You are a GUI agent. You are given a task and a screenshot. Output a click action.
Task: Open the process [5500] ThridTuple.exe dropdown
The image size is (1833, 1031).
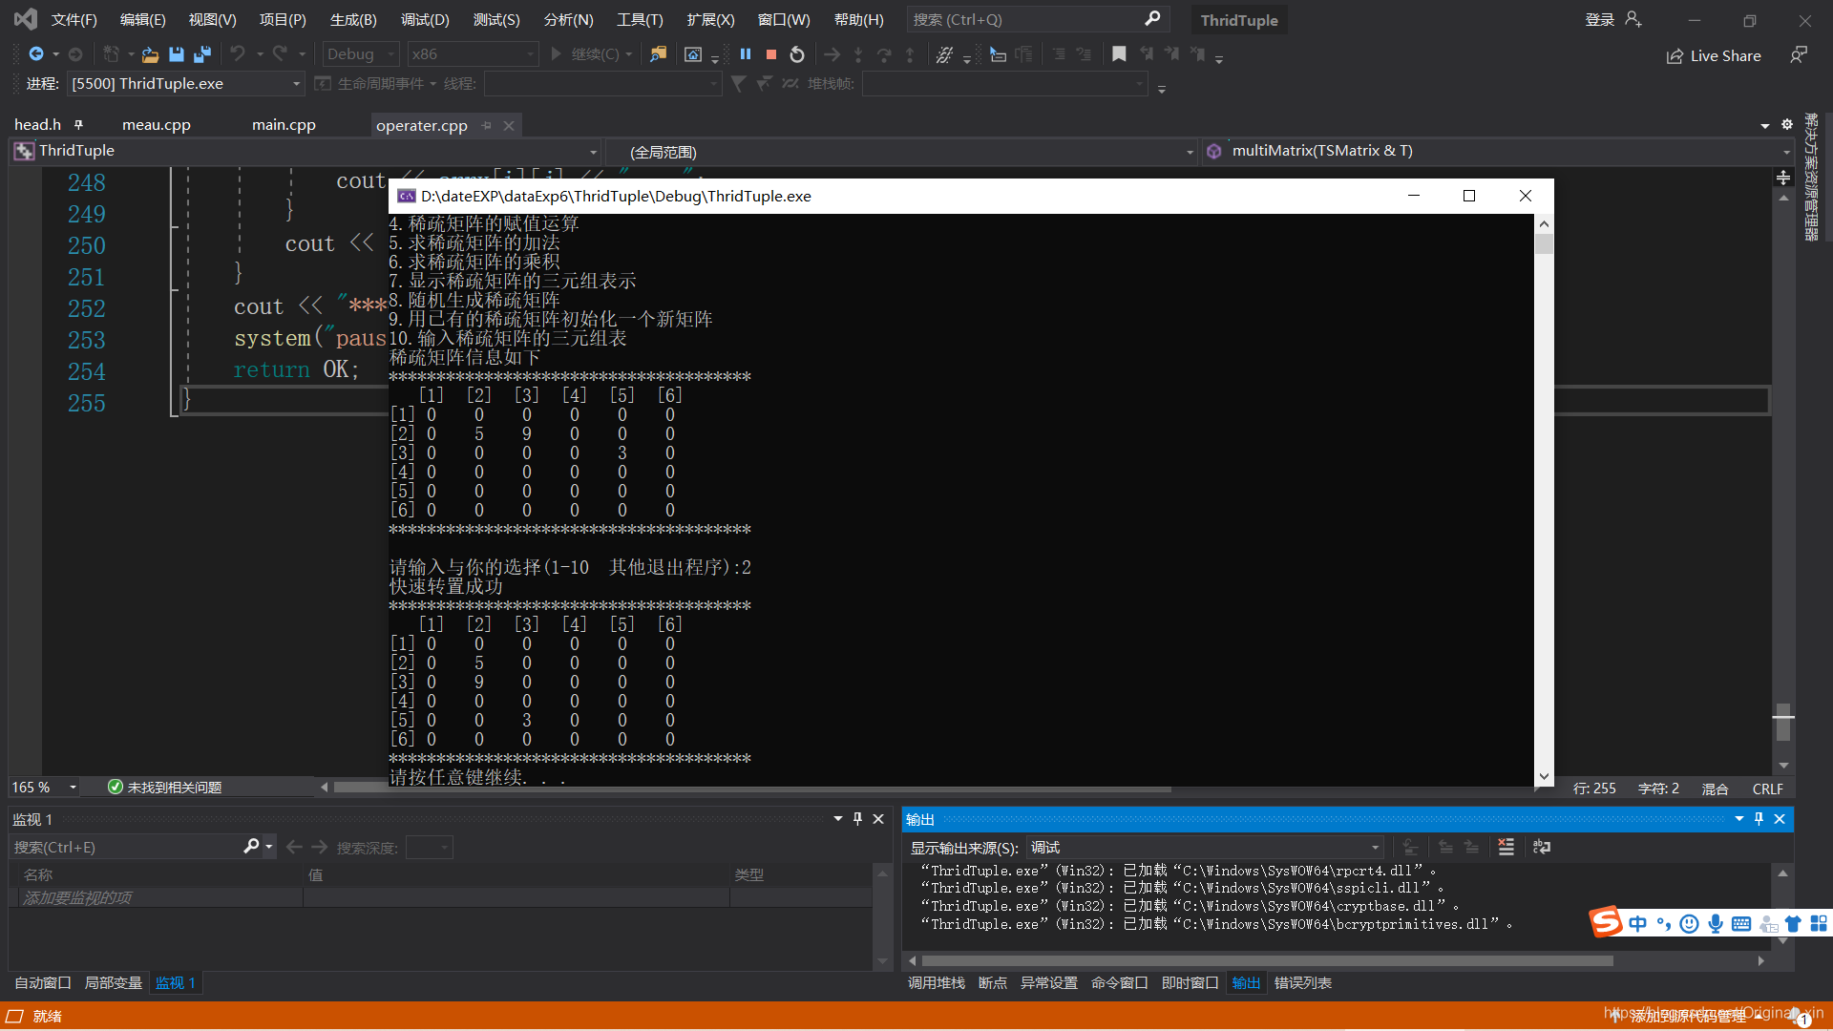pos(186,84)
